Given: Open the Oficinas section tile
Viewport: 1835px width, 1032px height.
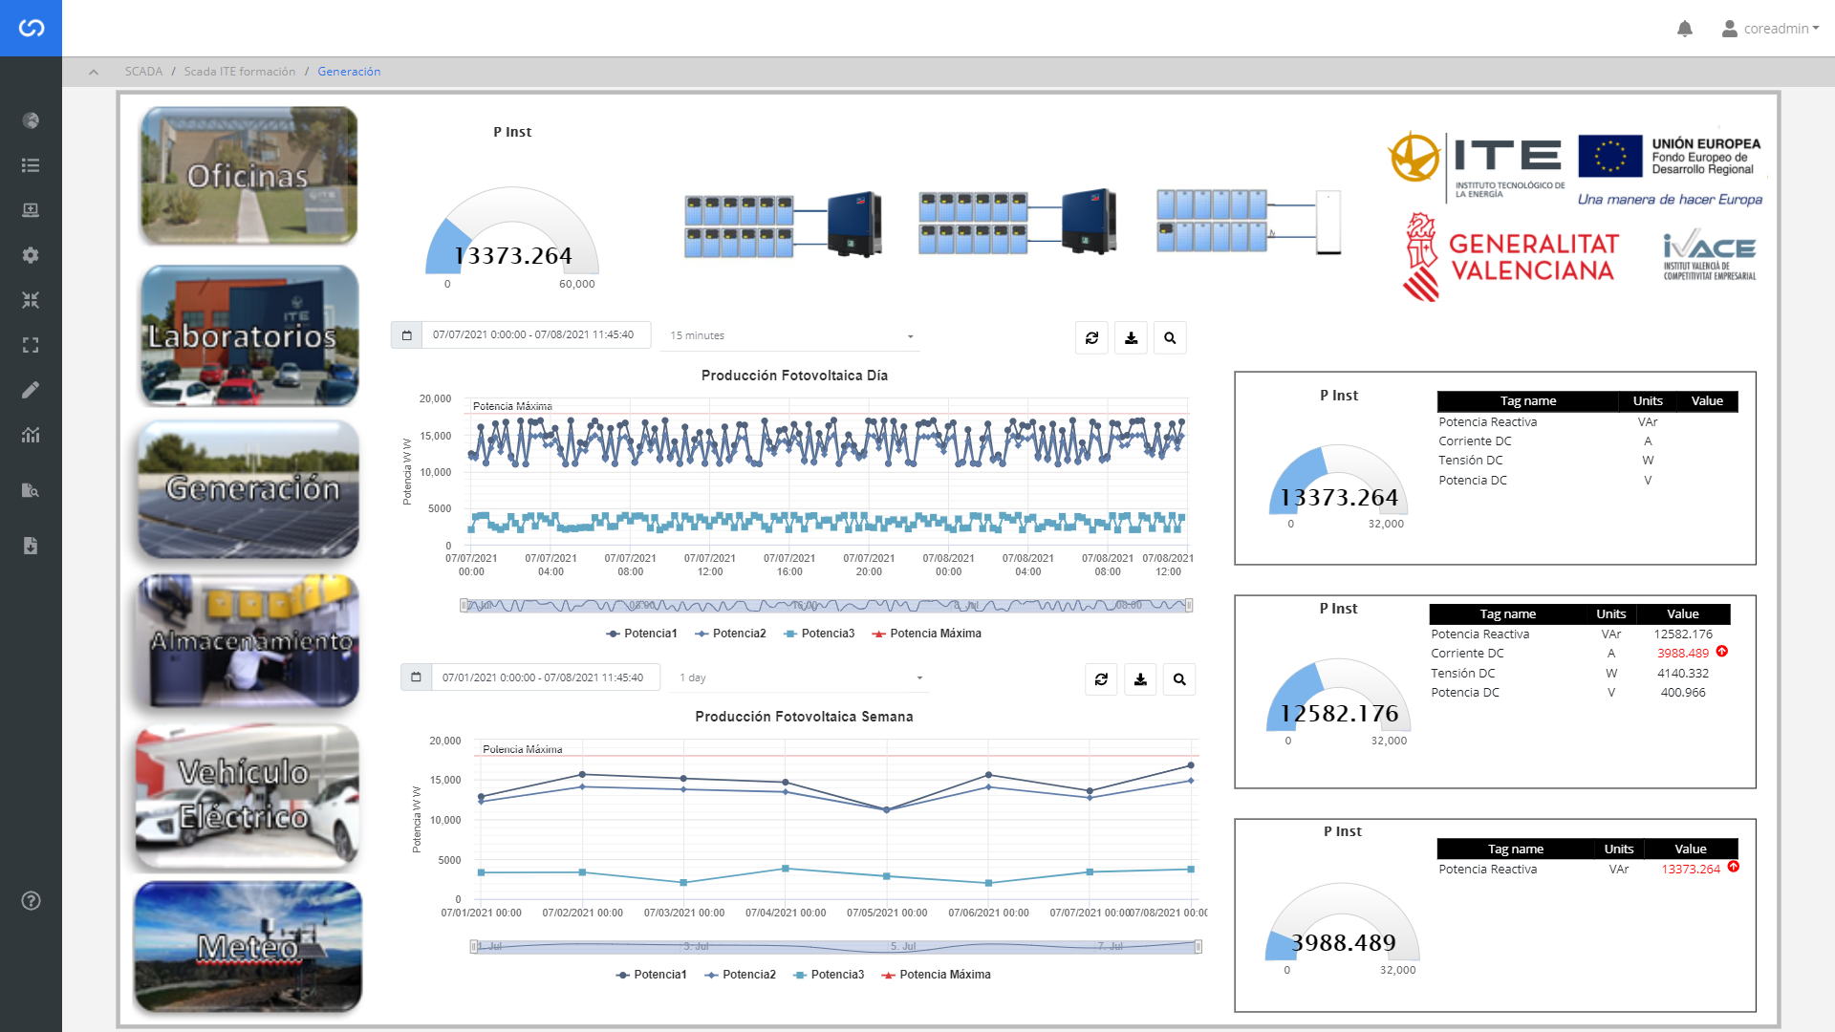Looking at the screenshot, I should [248, 176].
